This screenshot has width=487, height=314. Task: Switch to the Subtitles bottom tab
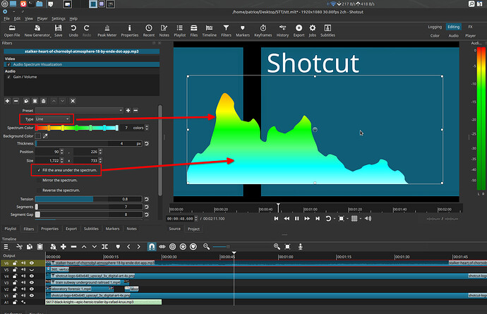[91, 229]
